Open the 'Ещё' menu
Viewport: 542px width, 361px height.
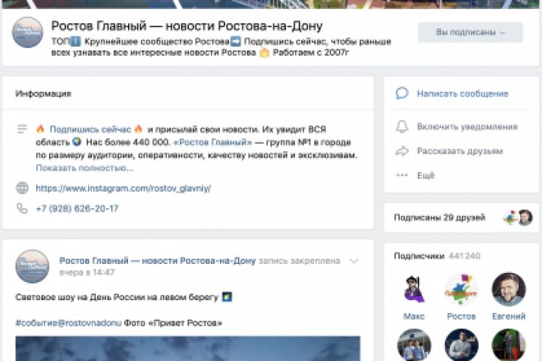(425, 175)
